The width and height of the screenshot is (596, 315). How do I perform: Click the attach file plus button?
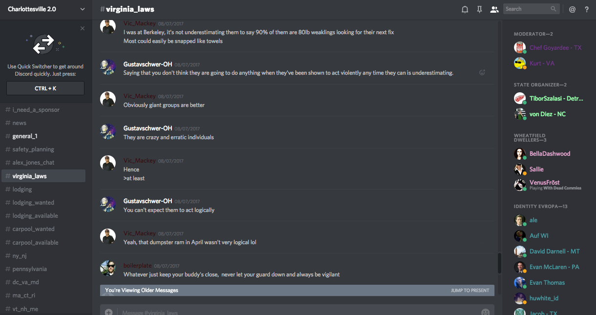(108, 312)
